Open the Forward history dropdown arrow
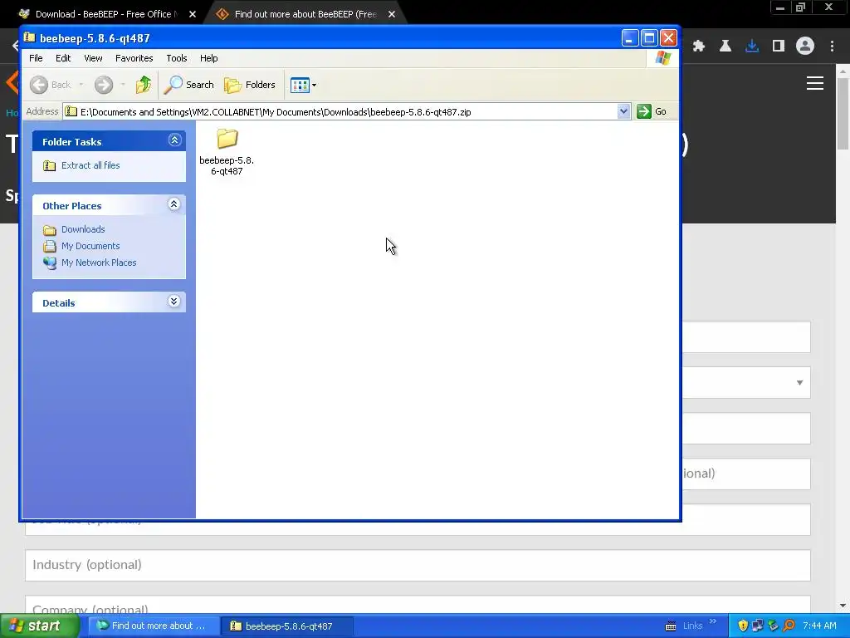The width and height of the screenshot is (850, 638). [123, 85]
